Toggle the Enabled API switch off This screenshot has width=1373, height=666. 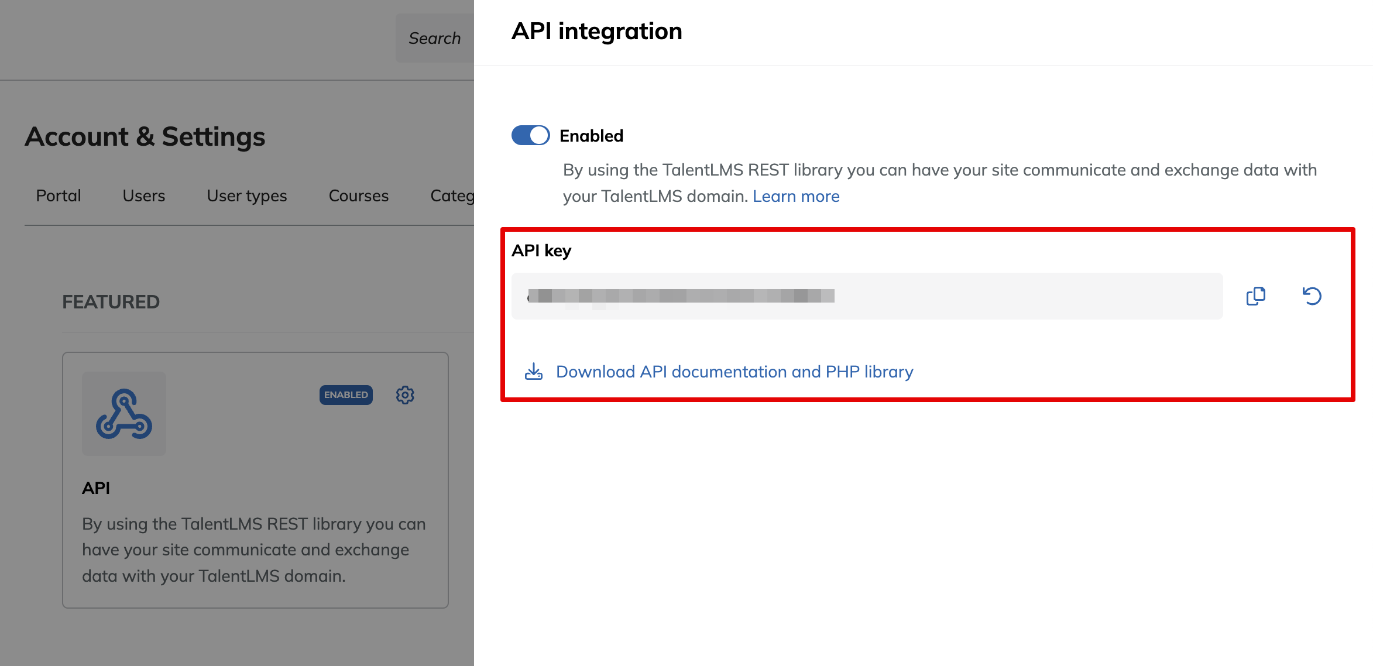[530, 135]
